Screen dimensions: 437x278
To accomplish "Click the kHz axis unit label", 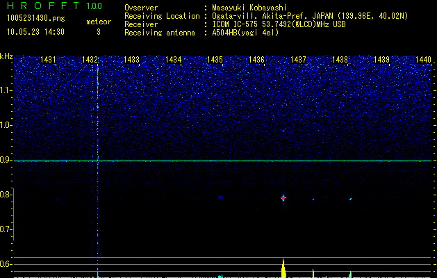I will 6,56.
